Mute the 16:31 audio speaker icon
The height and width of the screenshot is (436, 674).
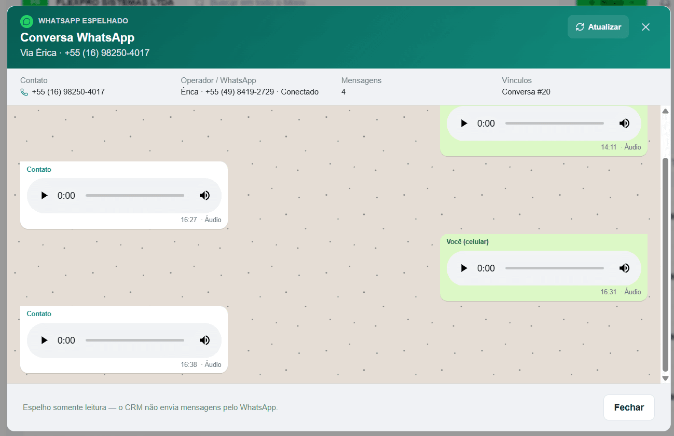(x=624, y=268)
